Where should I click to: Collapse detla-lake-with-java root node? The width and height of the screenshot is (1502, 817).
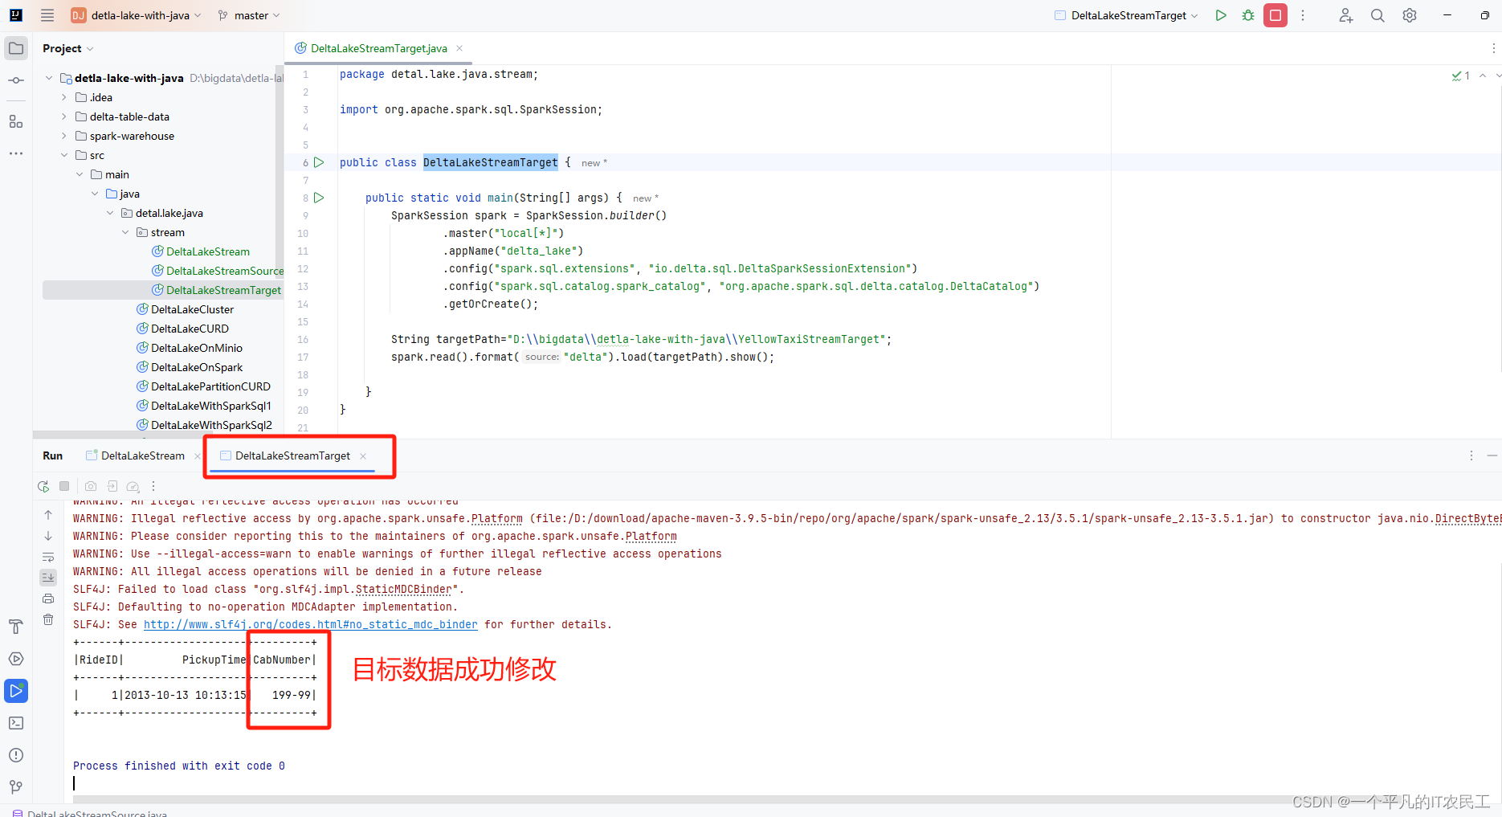49,78
